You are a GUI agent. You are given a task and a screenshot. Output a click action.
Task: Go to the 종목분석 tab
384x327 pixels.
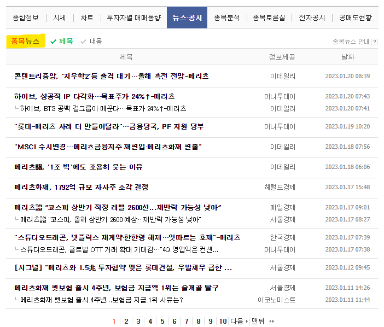227,17
